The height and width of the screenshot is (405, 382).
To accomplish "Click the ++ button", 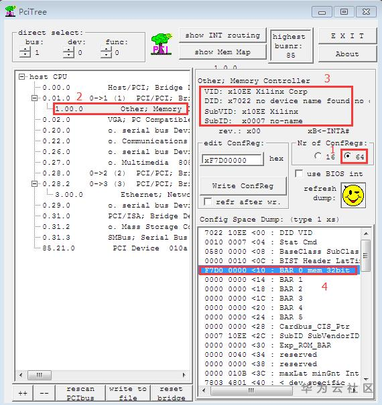I will [x=23, y=393].
